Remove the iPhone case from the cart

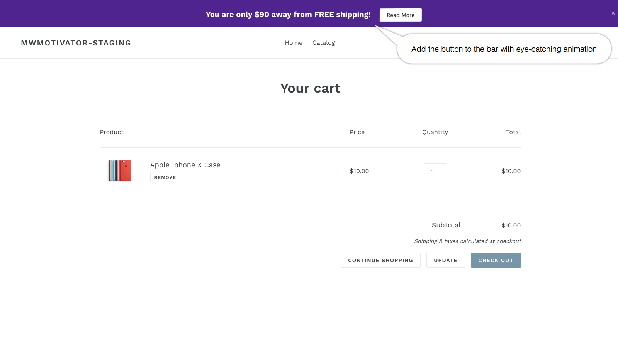165,177
